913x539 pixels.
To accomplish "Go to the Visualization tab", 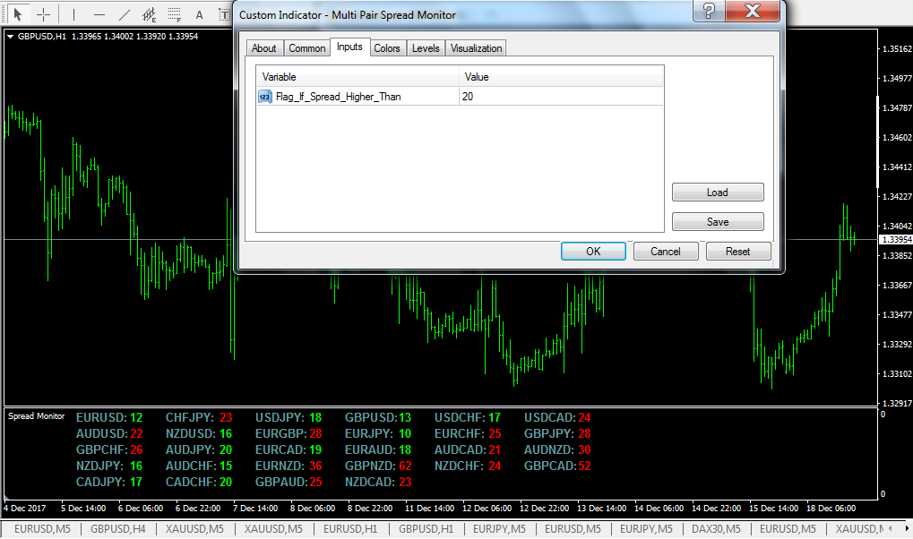I will (476, 48).
